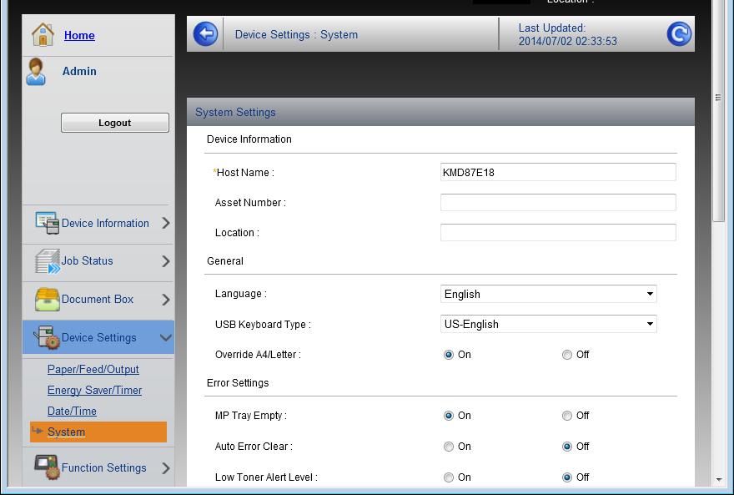Click the Asset Number input field

pos(558,202)
